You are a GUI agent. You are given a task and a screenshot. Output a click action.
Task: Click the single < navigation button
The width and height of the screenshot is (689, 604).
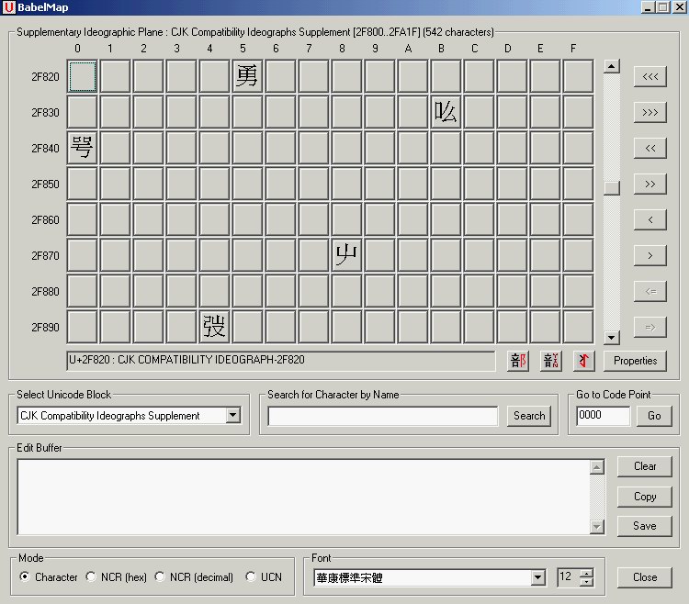(x=649, y=219)
